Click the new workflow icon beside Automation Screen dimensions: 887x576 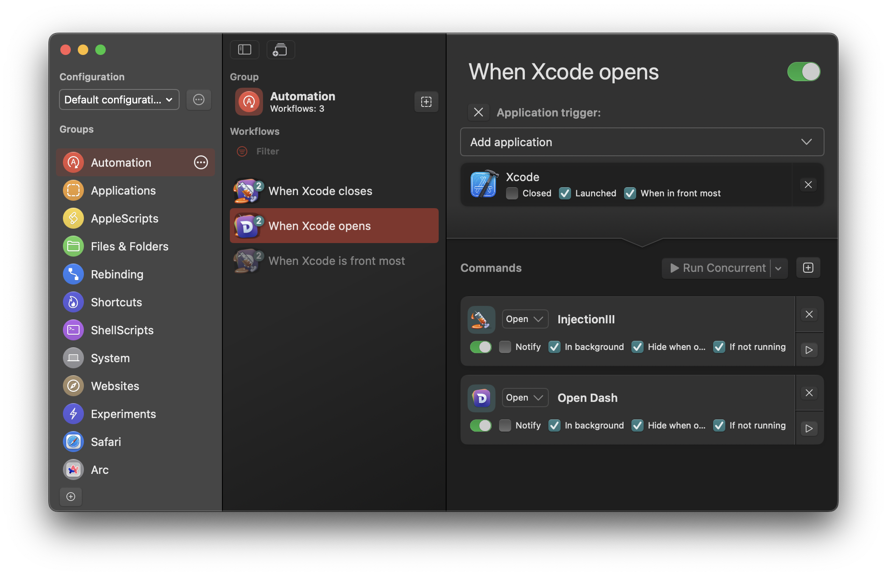[x=426, y=102]
